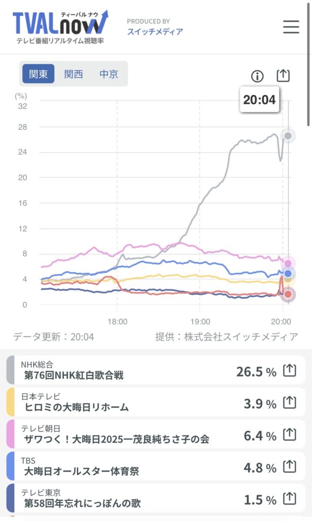Click the chart info icon

[x=257, y=76]
